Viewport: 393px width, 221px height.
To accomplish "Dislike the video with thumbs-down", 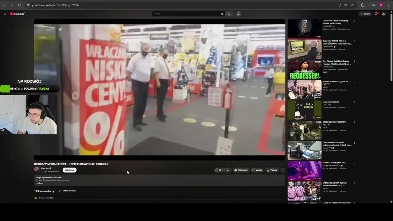I will pyautogui.click(x=228, y=170).
